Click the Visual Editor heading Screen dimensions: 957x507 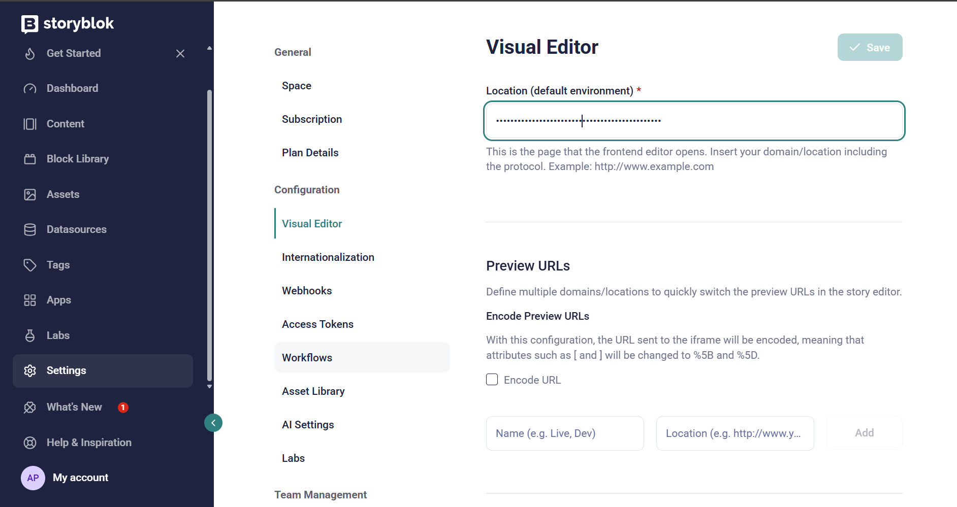pyautogui.click(x=542, y=47)
